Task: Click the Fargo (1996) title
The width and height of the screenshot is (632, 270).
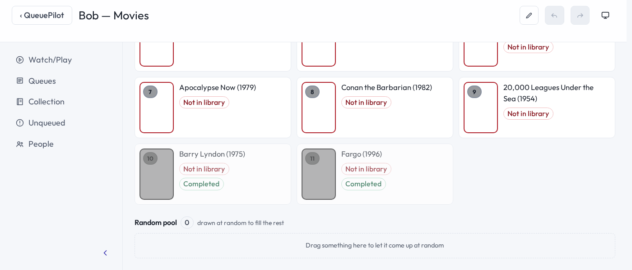Action: 362,154
